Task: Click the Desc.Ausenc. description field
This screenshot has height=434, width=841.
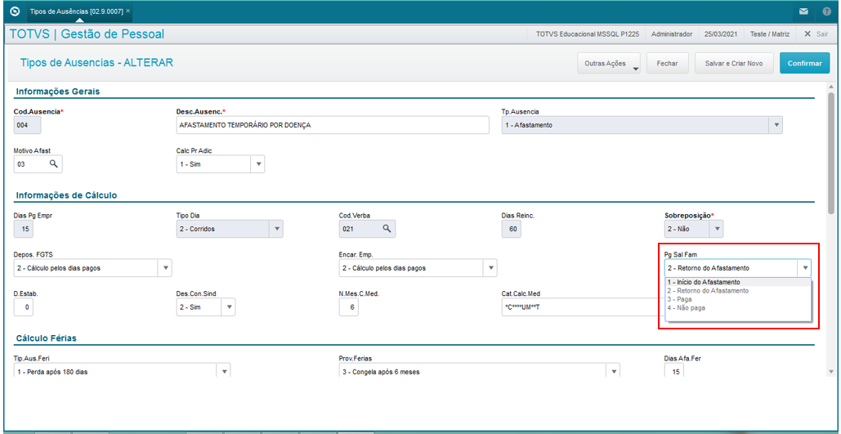Action: pos(333,125)
